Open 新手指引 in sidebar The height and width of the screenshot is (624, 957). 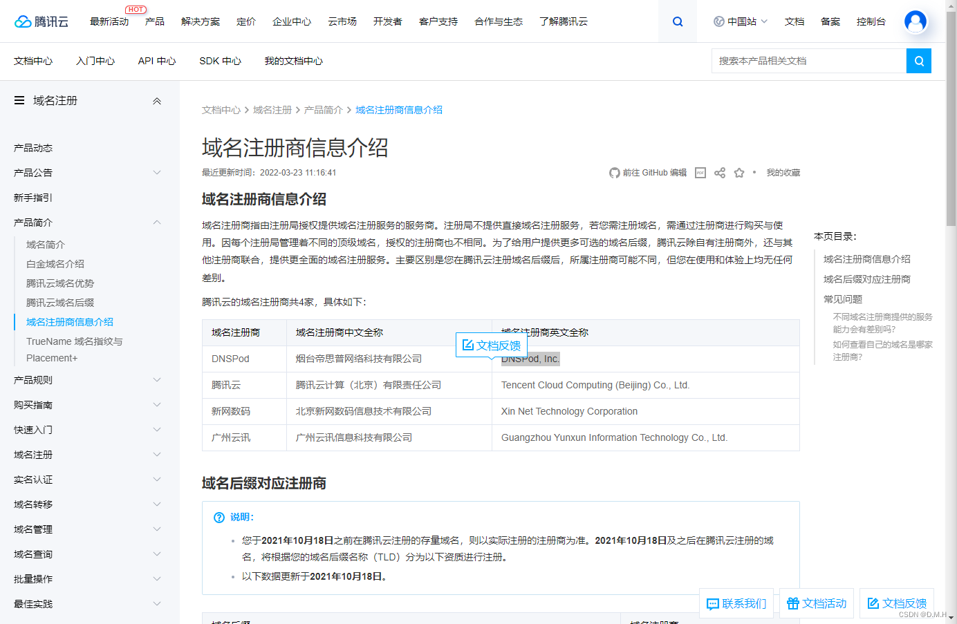pyautogui.click(x=33, y=198)
